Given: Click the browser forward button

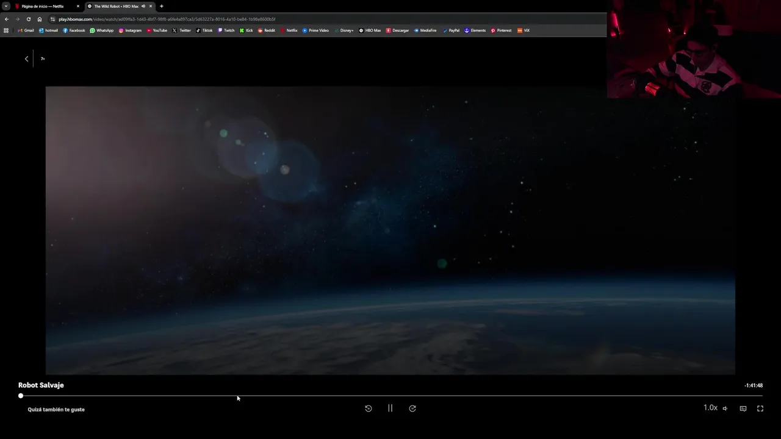Looking at the screenshot, I should tap(18, 19).
